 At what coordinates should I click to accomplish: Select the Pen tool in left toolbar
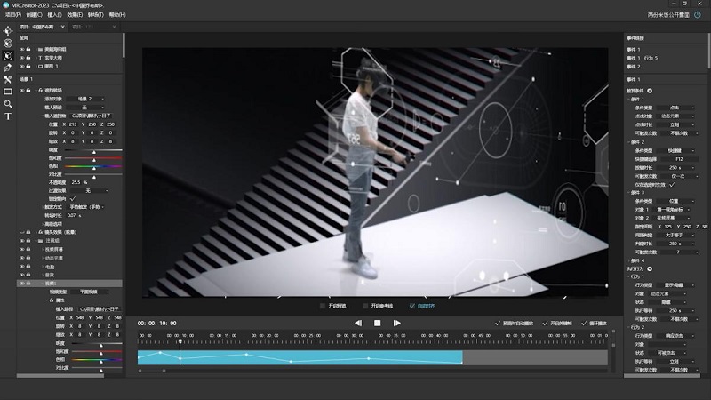(8, 68)
